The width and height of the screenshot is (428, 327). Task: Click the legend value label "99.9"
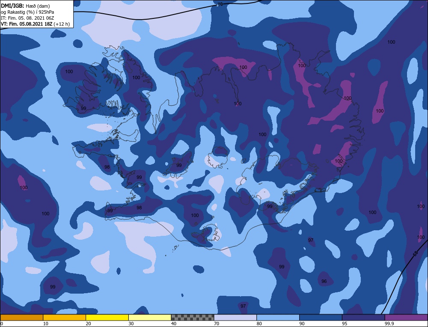(x=389, y=324)
